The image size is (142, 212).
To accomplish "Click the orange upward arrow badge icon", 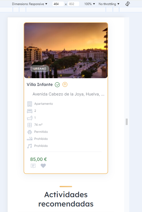I will (x=65, y=84).
